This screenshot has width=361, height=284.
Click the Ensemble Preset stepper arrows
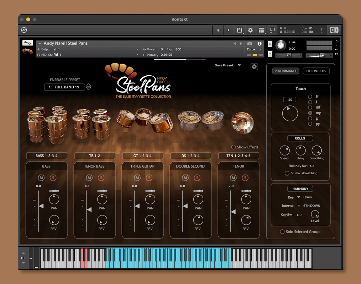pos(89,87)
